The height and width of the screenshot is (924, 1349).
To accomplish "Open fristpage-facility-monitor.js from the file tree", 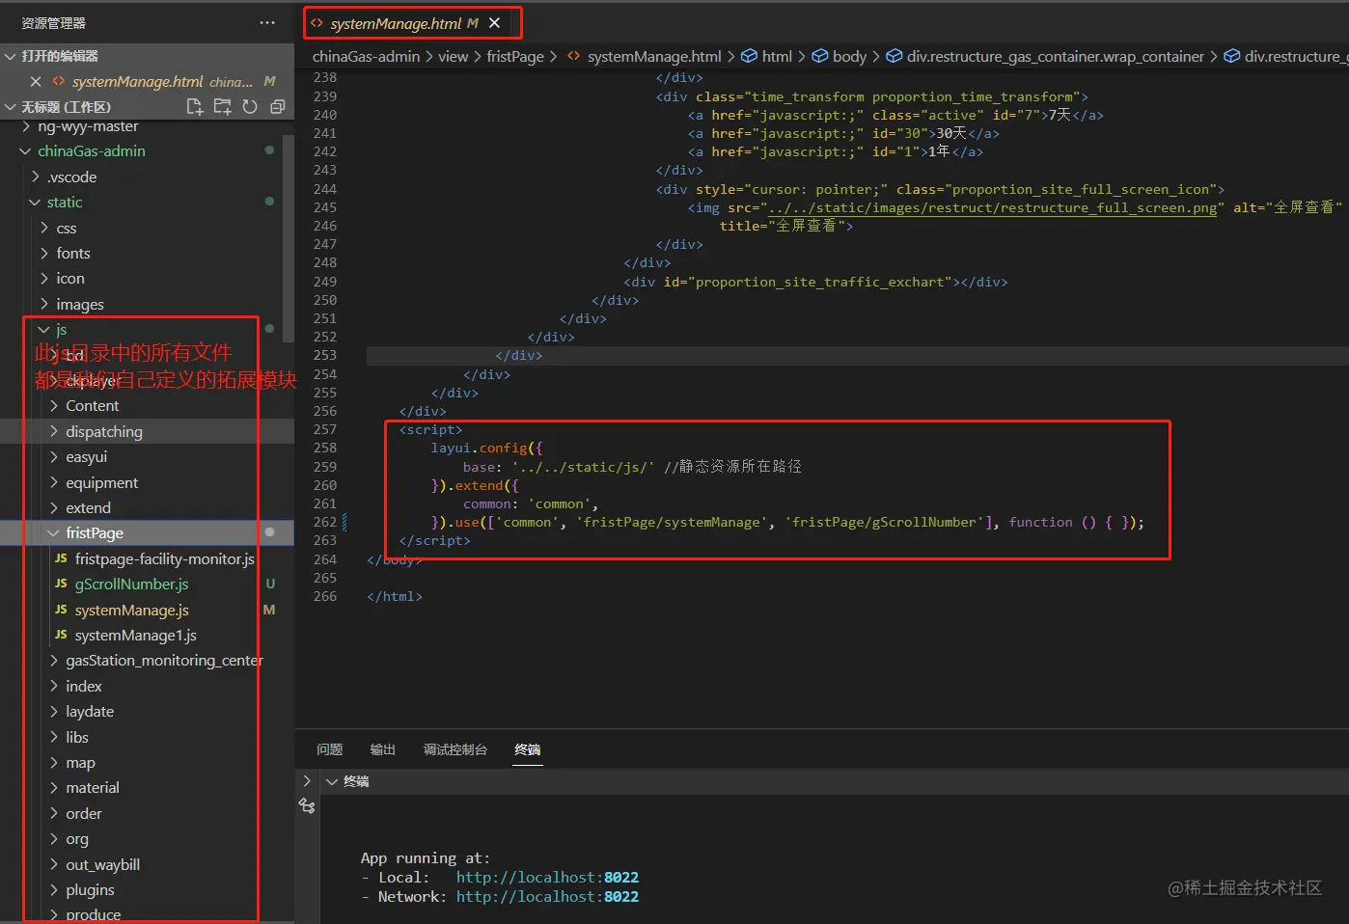I will 164,559.
